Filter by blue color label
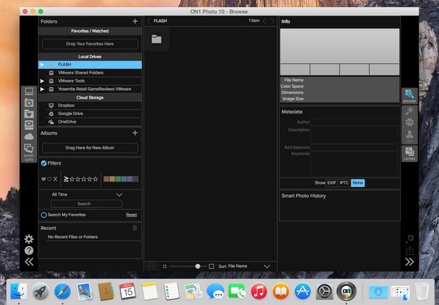 [x=124, y=179]
